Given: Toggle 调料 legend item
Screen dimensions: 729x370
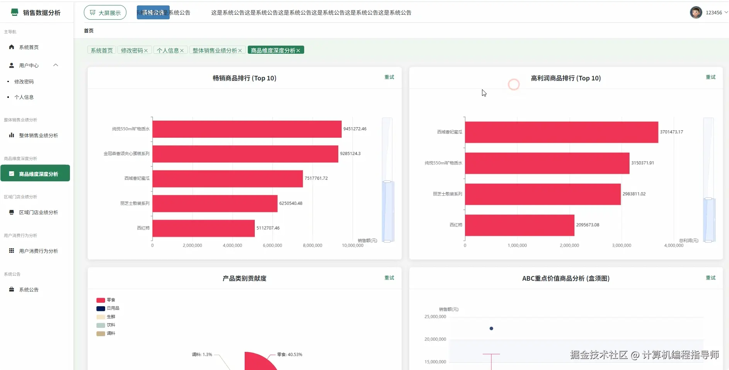Looking at the screenshot, I should 106,333.
